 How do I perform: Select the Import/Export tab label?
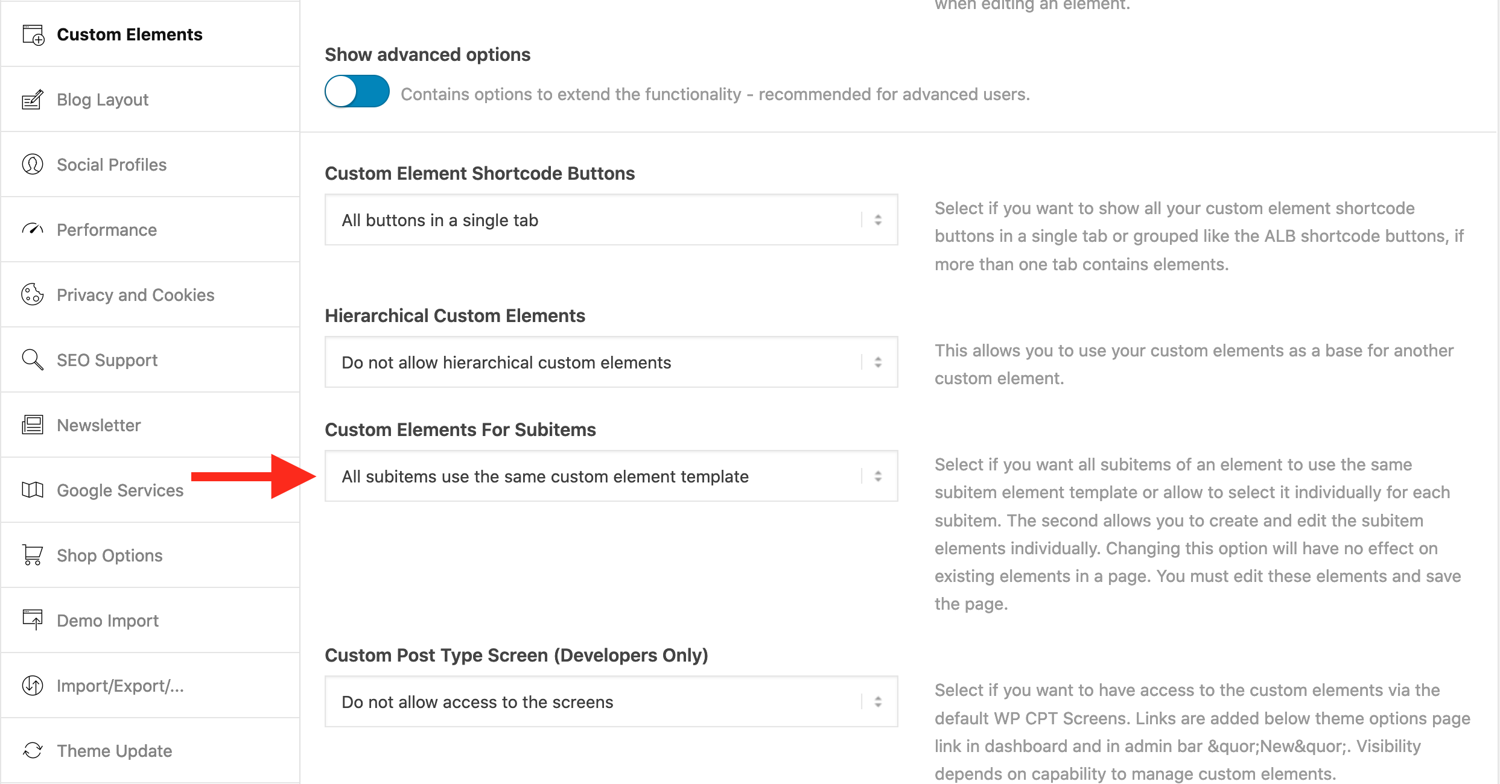coord(120,686)
